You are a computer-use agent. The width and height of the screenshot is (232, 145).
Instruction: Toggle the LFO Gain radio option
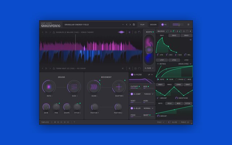pos(167,79)
